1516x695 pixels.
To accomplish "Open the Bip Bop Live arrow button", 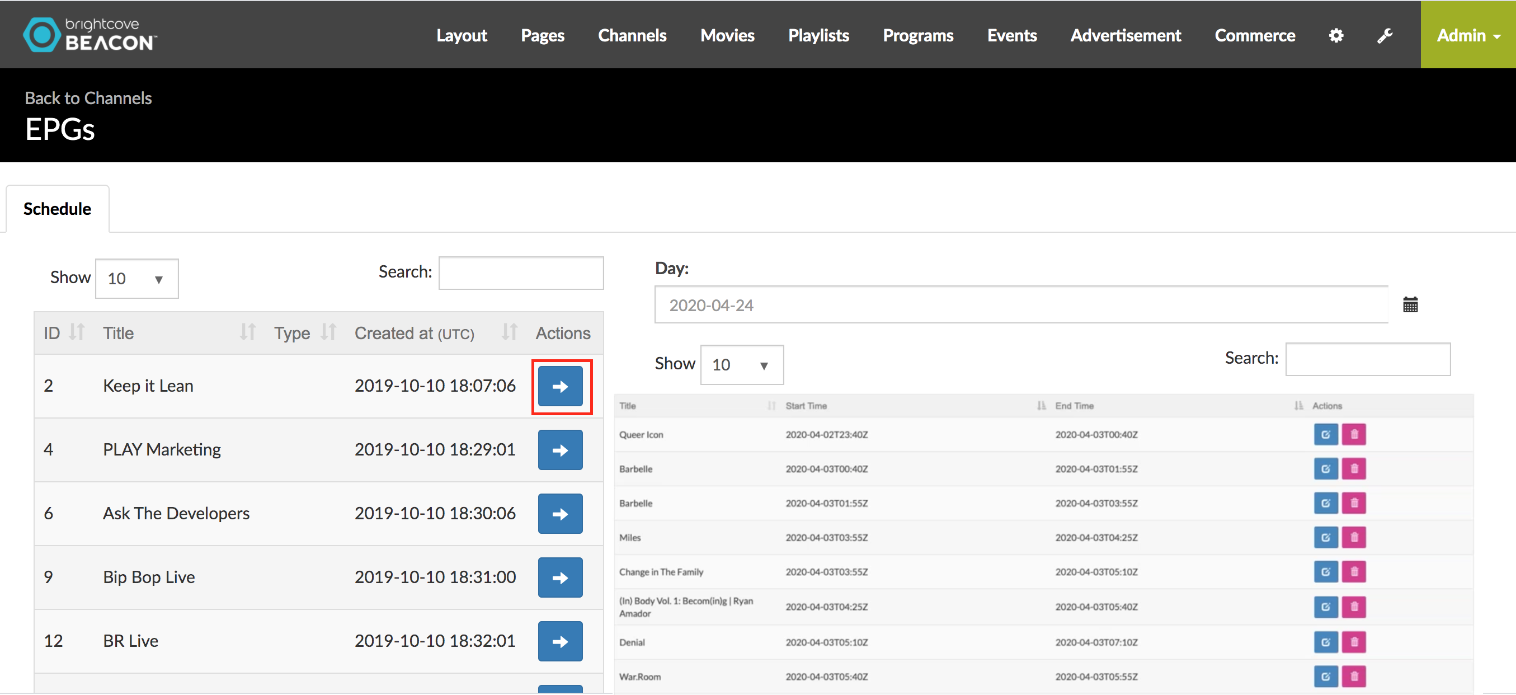I will tap(559, 577).
